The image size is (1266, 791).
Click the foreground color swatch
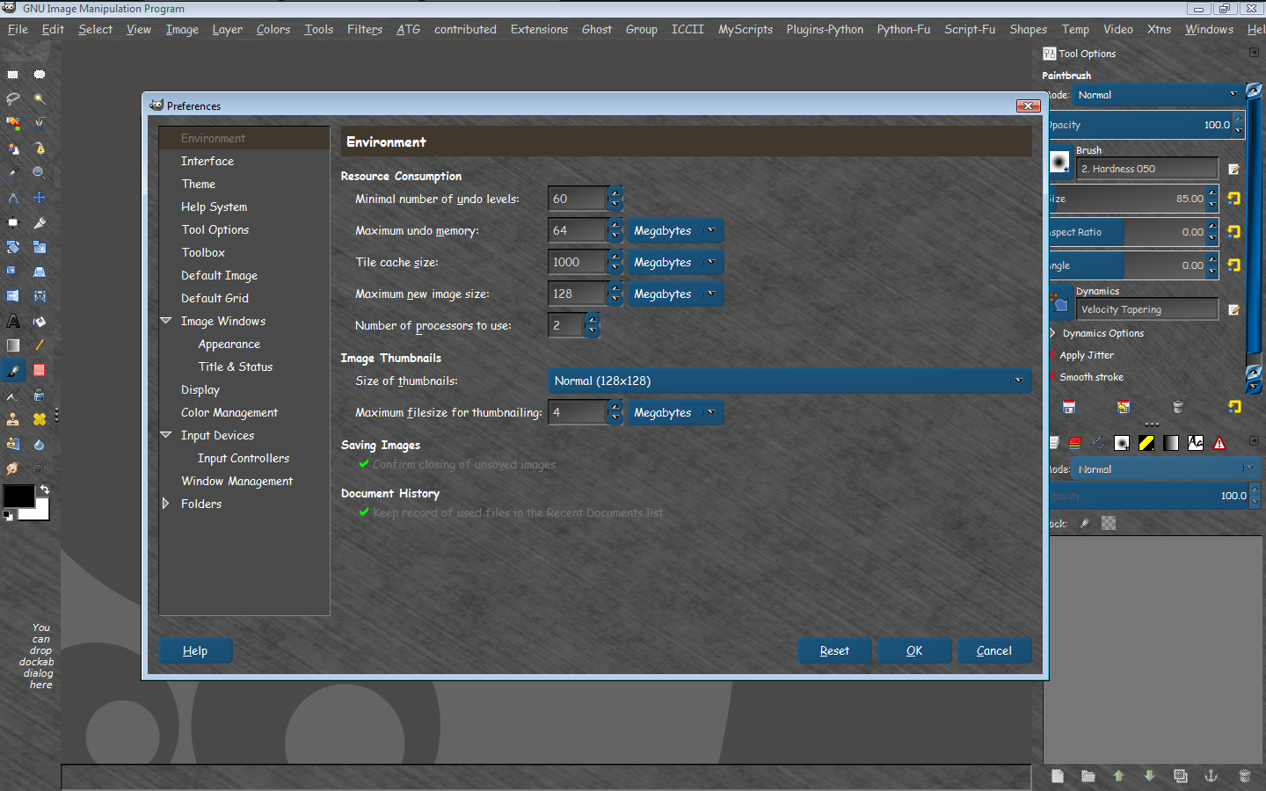pyautogui.click(x=18, y=497)
